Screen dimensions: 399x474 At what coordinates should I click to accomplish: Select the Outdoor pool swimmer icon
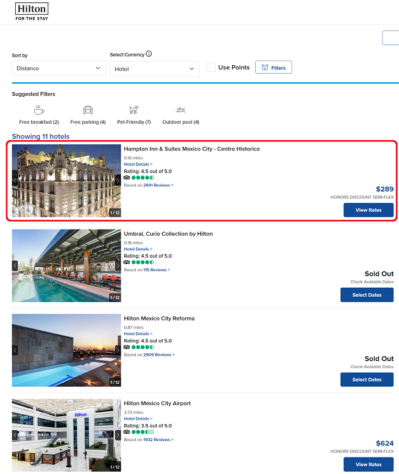click(180, 110)
